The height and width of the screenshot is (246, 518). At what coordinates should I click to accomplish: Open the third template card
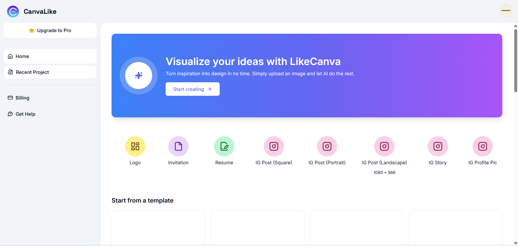click(356, 228)
